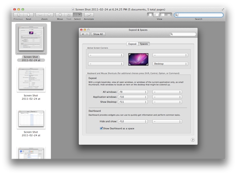This screenshot has width=237, height=175.
Task: Switch to the Spaces tab
Action: pos(144,44)
